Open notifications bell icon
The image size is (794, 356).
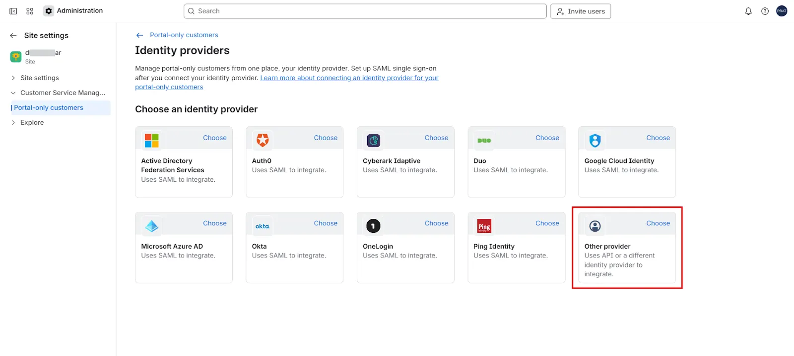click(748, 11)
